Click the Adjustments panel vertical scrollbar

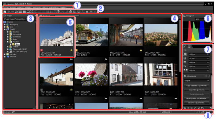(x=211, y=85)
